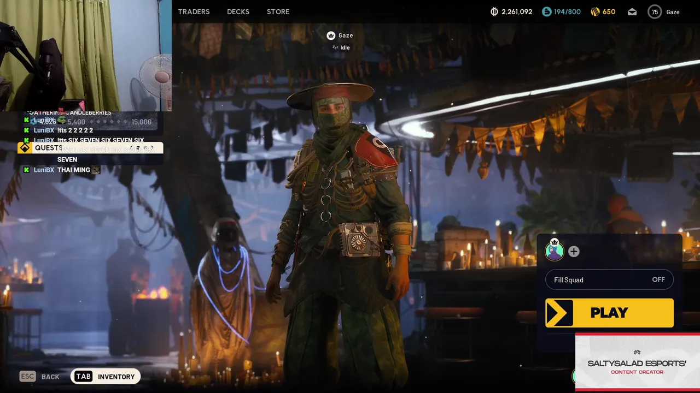Click the THAI MING chat message
The width and height of the screenshot is (700, 393).
pos(74,170)
